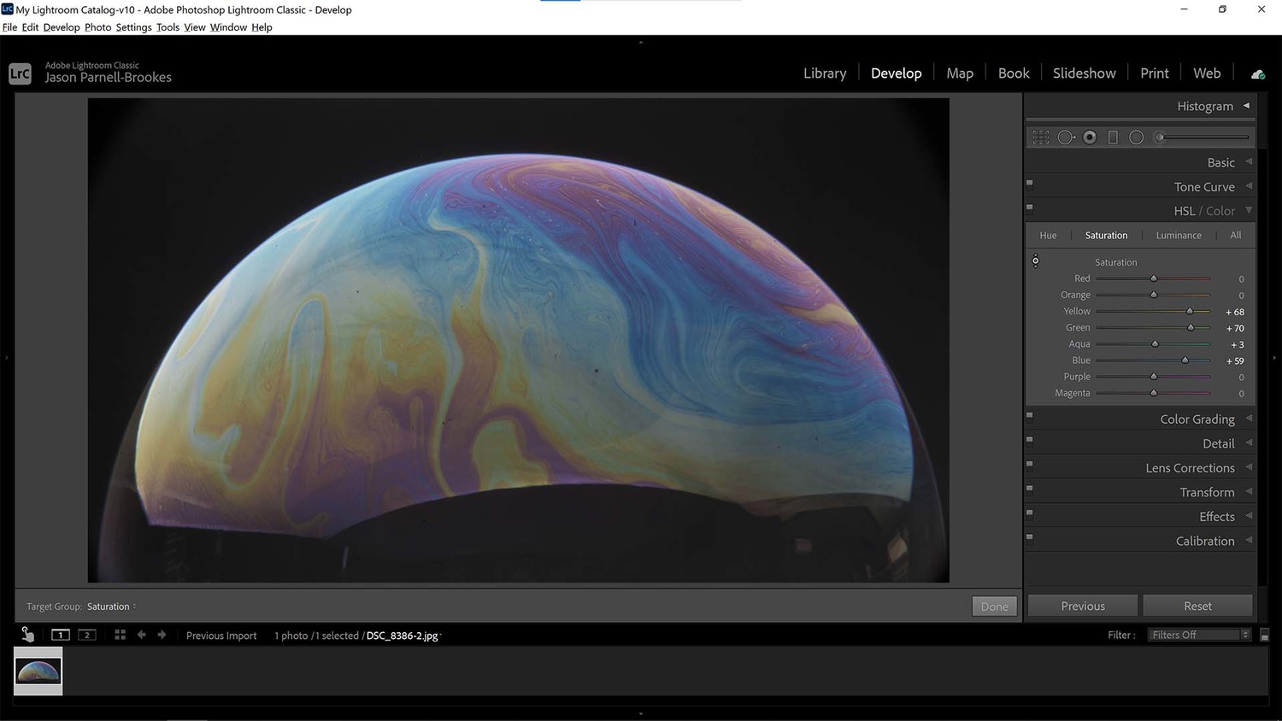Open the Grid view icon in the filmstrip bar
Screen dimensions: 1282x721
tap(120, 635)
